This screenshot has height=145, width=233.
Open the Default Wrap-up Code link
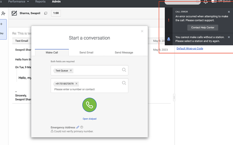pos(190,48)
